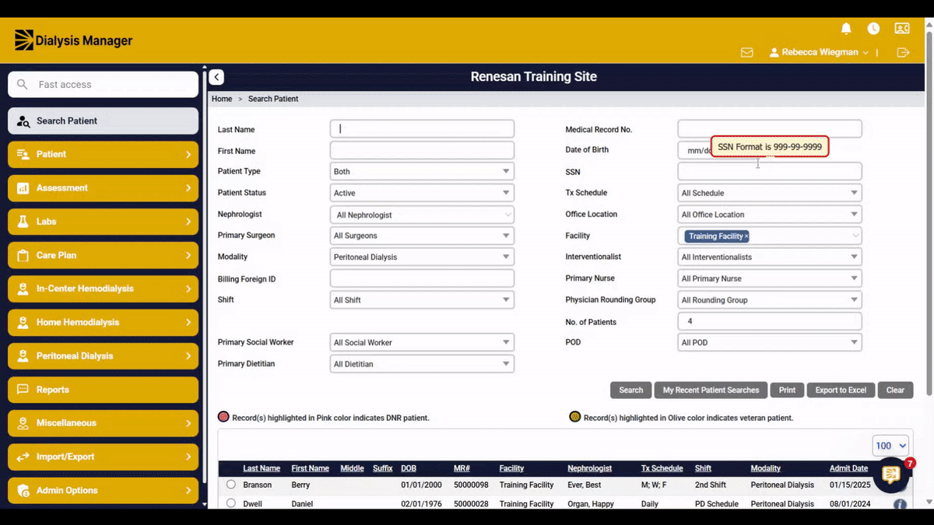Open the mail envelope icon
Image resolution: width=934 pixels, height=525 pixels.
click(747, 53)
